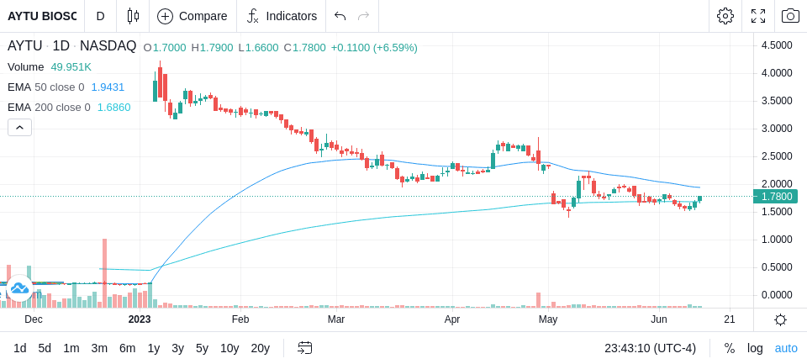Click the cloud logo badge on the chart
807x364 pixels.
point(19,288)
